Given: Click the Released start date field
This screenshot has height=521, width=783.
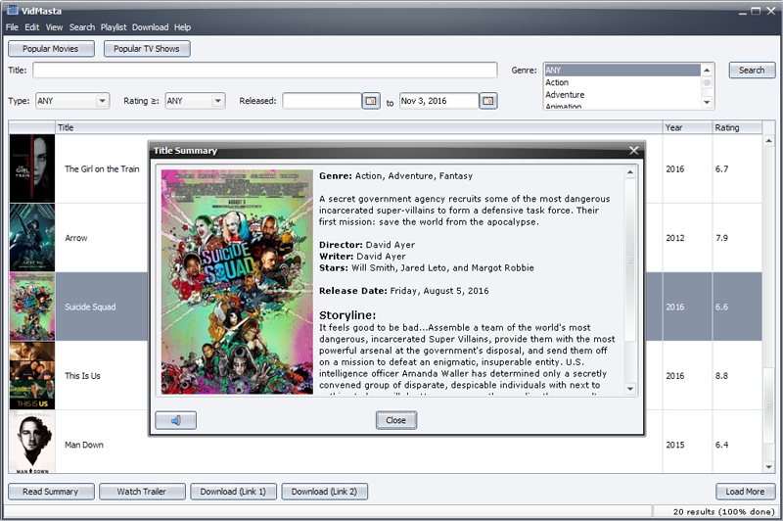Looking at the screenshot, I should [322, 101].
